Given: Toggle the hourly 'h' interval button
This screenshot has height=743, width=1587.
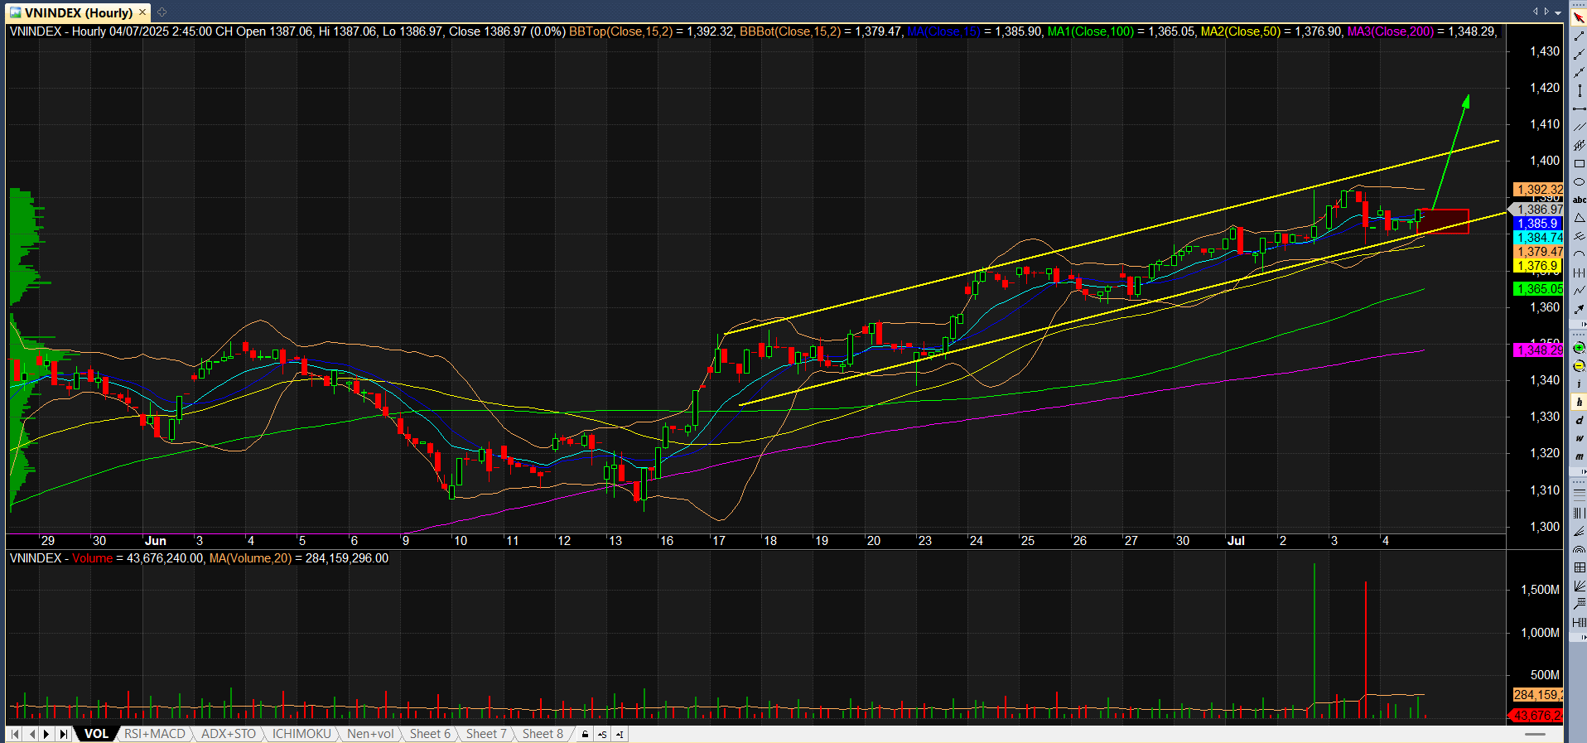Looking at the screenshot, I should [1580, 402].
